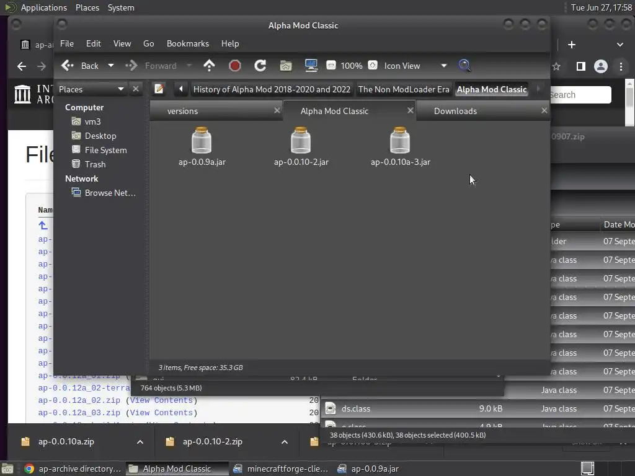The width and height of the screenshot is (635, 476).
Task: Open the System menu in top panel
Action: 121,7
